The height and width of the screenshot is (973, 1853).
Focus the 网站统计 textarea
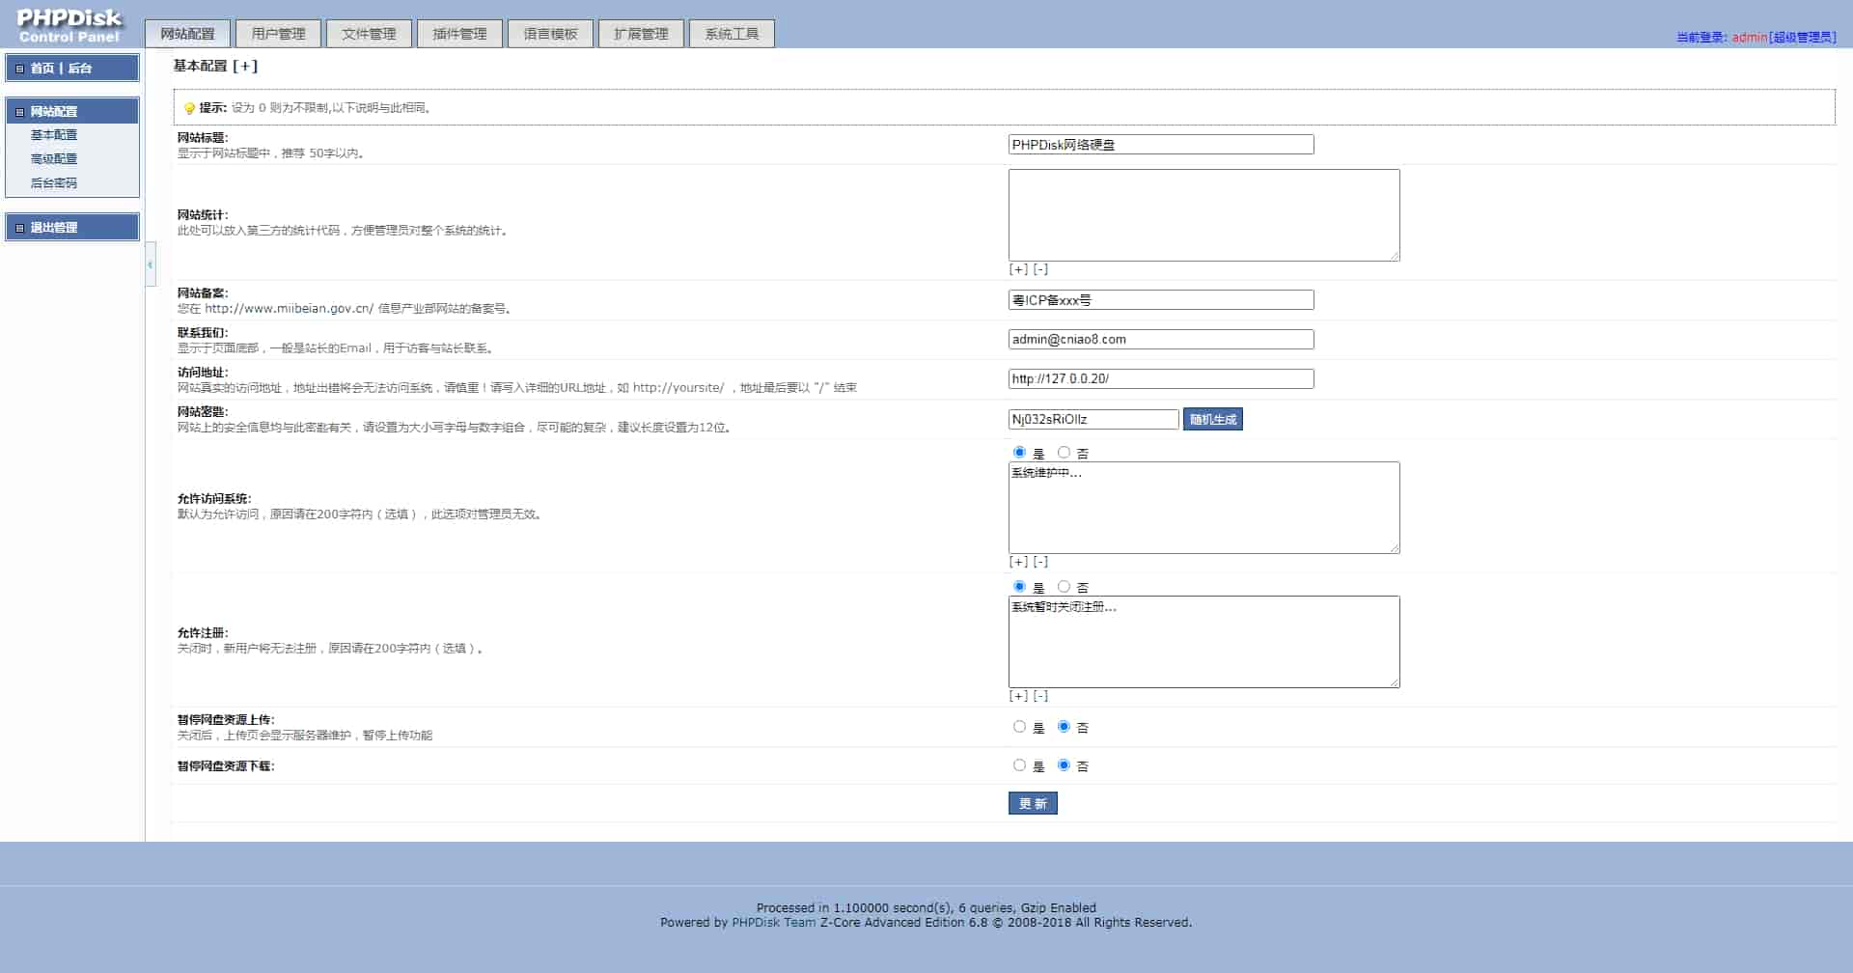(x=1203, y=215)
